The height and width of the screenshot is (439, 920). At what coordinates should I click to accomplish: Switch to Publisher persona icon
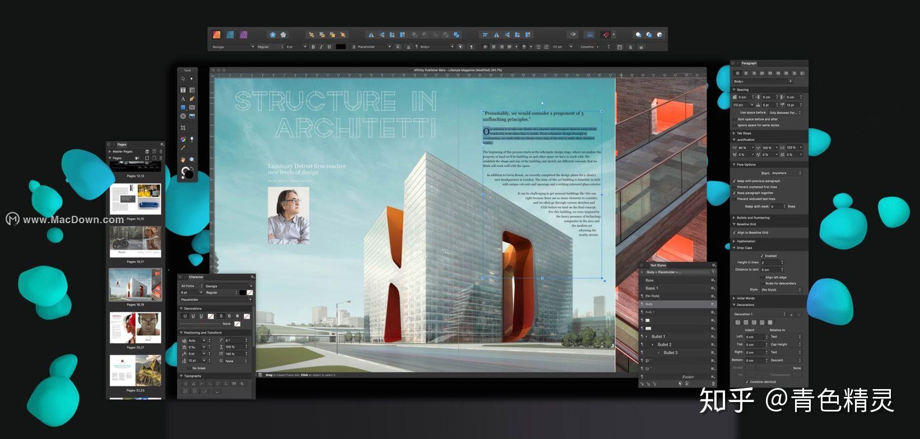point(216,35)
